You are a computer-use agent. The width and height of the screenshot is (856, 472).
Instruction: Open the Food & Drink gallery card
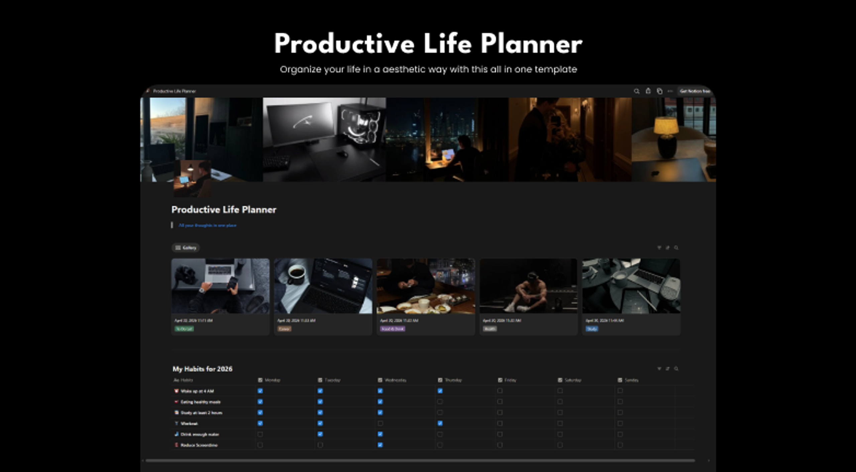point(426,296)
